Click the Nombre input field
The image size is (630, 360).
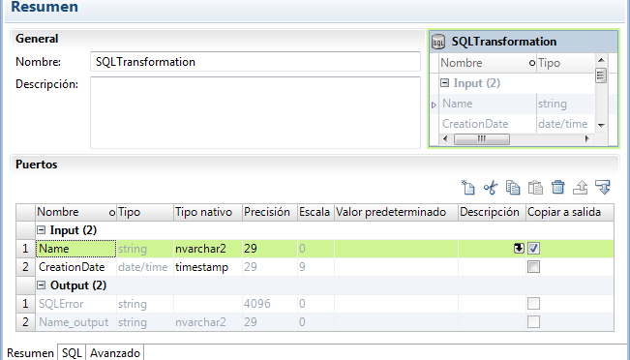coord(255,62)
